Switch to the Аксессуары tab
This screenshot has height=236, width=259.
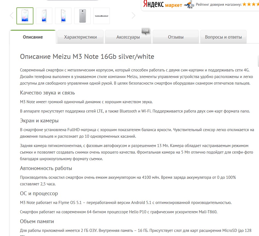[x=128, y=37]
